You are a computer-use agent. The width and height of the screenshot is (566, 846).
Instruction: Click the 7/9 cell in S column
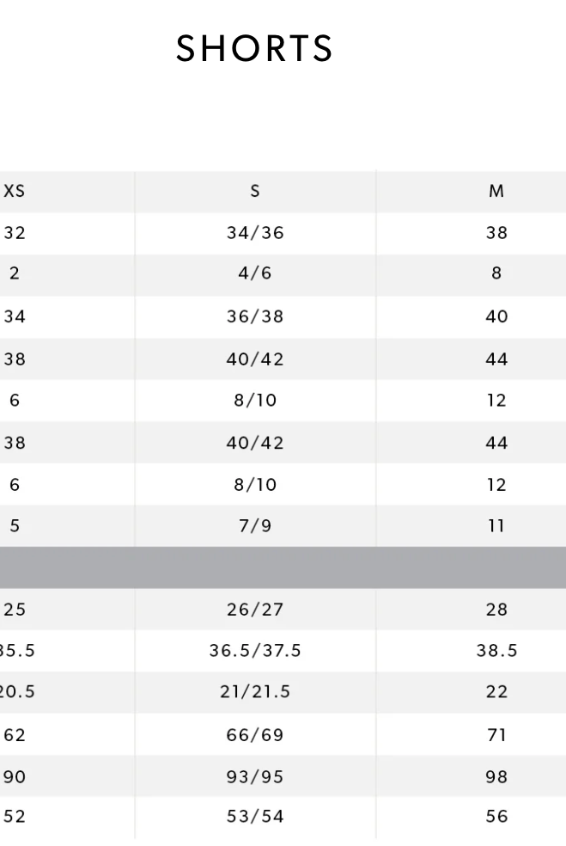[255, 525]
